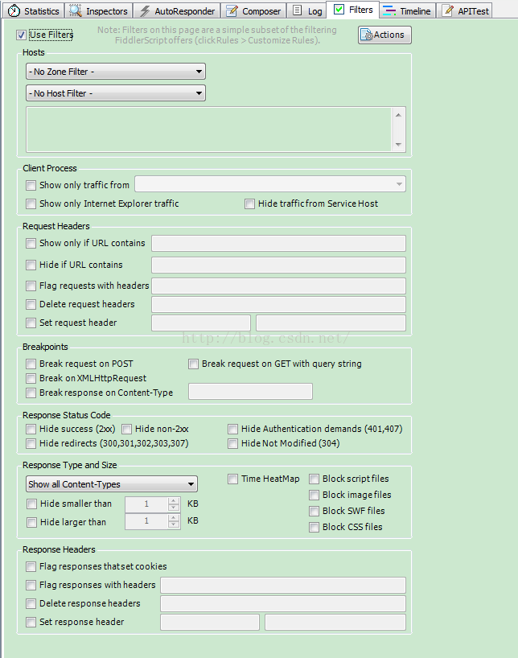The height and width of the screenshot is (658, 518).
Task: Open the Show all Content-Types dropdown
Action: pyautogui.click(x=112, y=484)
